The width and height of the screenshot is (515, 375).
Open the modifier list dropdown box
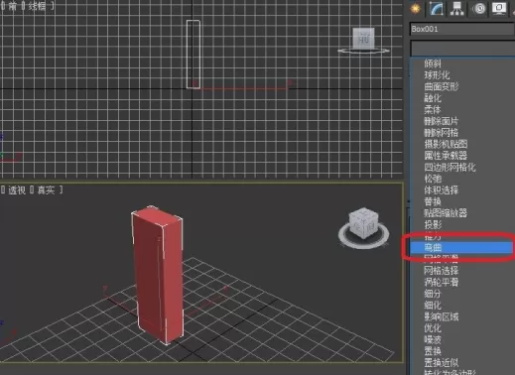pos(462,49)
